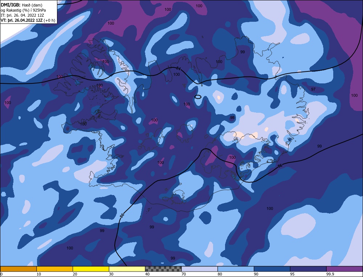The height and width of the screenshot is (277, 363).
Task: Pick the lavender 70–80 legend swatch
Action: pyautogui.click(x=200, y=269)
